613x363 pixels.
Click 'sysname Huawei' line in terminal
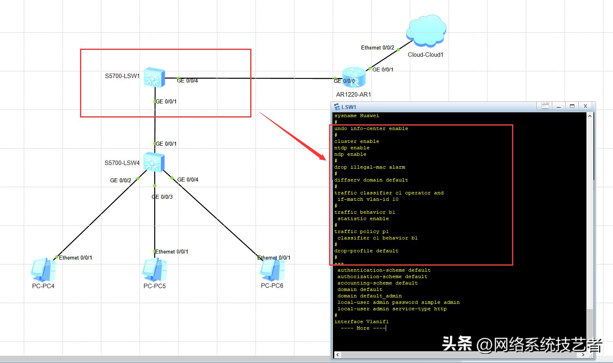click(357, 116)
